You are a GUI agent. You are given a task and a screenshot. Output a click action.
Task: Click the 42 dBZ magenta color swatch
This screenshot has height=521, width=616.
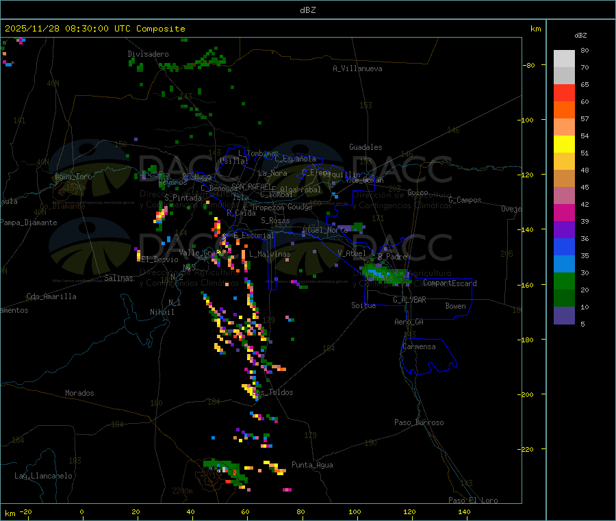pos(564,212)
